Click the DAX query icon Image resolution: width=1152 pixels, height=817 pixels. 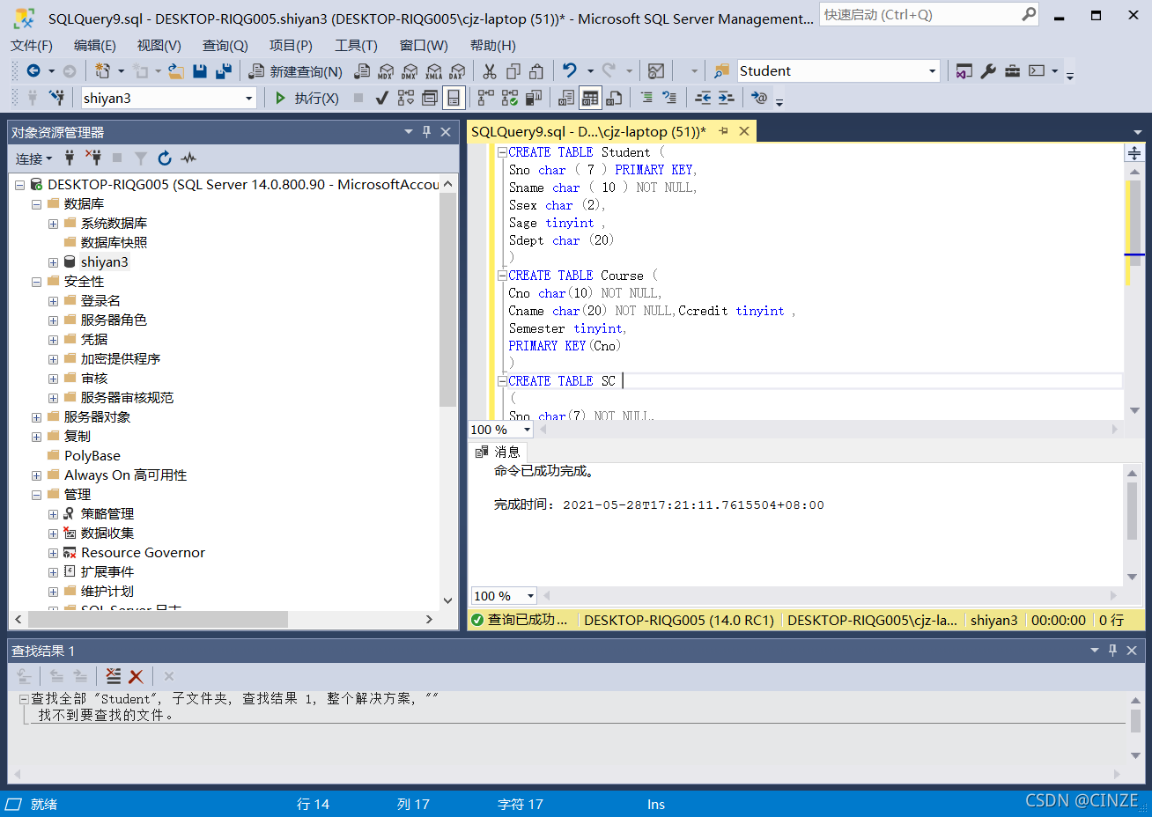tap(457, 71)
